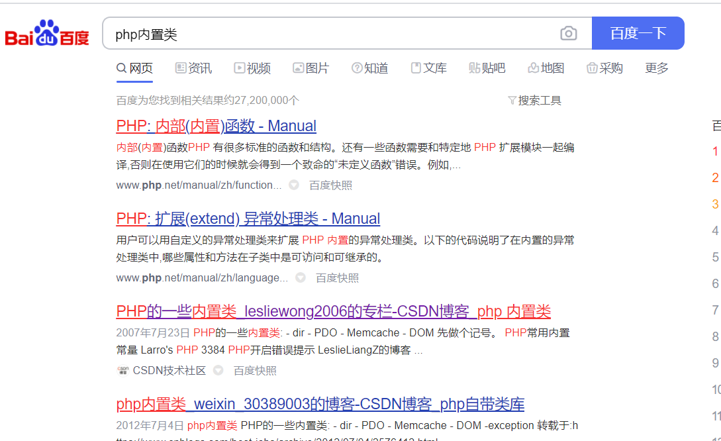Viewport: 721px width, 441px height.
Task: Open the 地图 map search icon
Action: point(533,68)
